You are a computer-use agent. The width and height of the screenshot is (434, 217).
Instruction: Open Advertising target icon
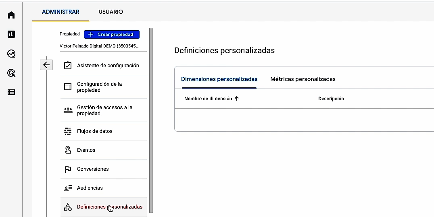(11, 73)
